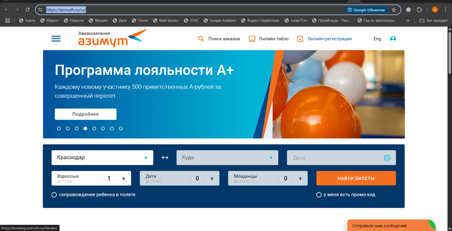Open the Музыка bookmark

point(98,21)
